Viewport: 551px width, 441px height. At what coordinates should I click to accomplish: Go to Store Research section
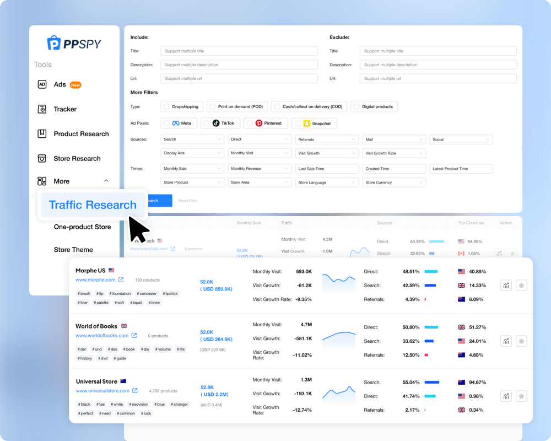[x=77, y=159]
